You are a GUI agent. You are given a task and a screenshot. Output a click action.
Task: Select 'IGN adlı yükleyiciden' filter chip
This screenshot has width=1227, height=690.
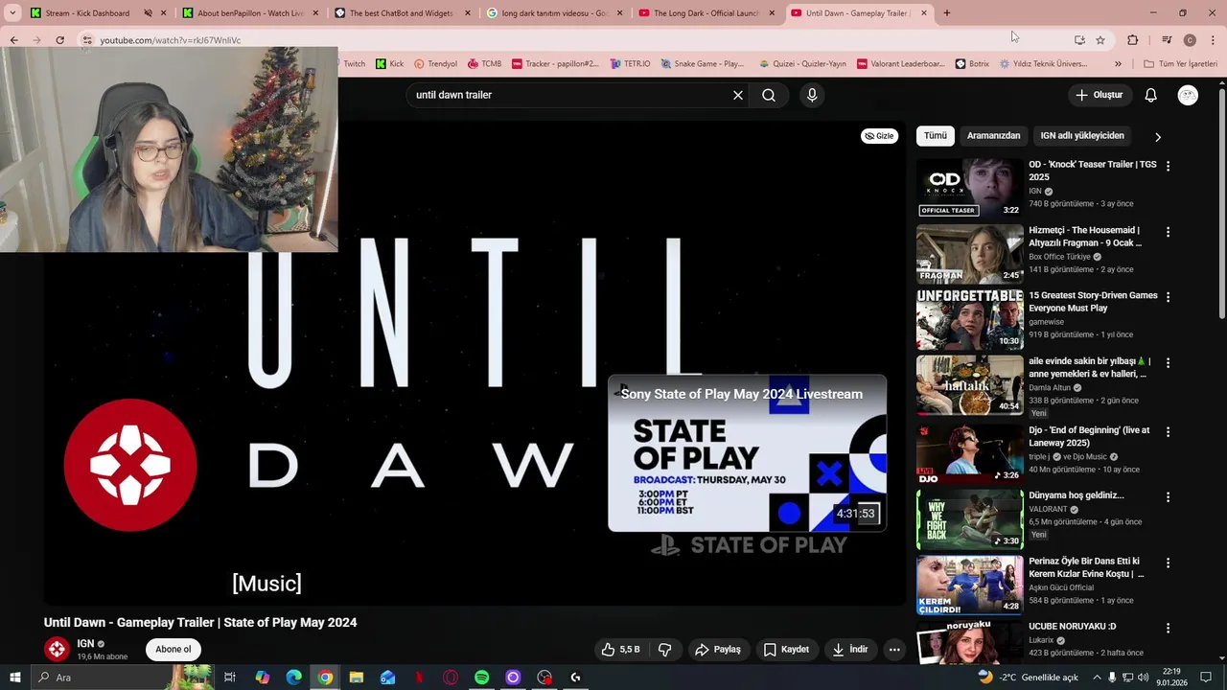coord(1082,136)
